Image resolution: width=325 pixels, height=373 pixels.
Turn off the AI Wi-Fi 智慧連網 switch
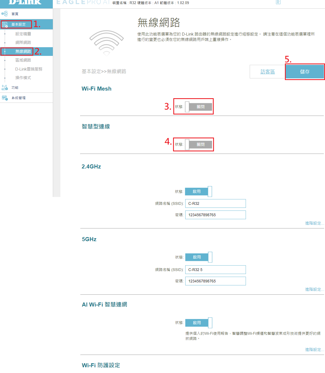tap(199, 323)
